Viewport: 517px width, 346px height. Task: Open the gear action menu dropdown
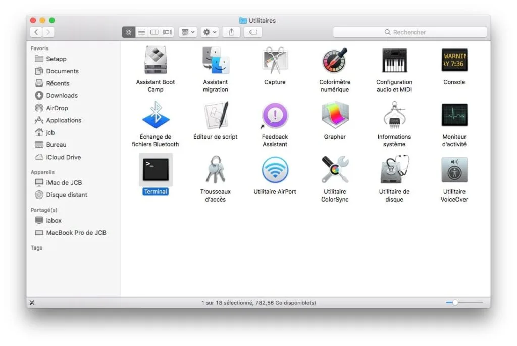tap(210, 32)
